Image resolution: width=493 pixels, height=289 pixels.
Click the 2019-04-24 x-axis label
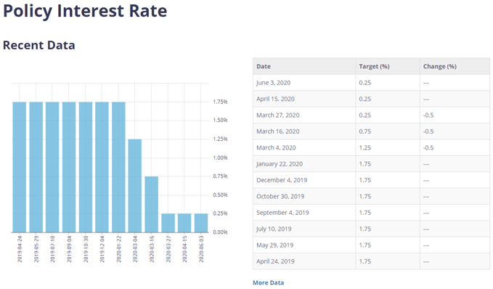click(20, 249)
